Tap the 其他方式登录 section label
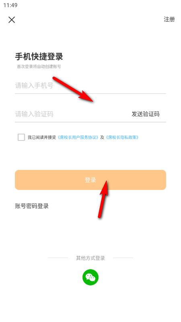This screenshot has width=181, height=322. click(x=90, y=258)
